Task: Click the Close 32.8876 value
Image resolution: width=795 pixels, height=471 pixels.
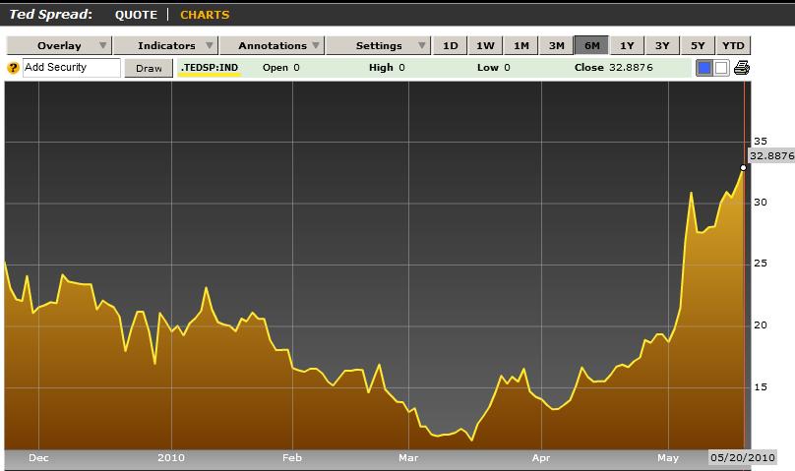Action: coord(614,68)
